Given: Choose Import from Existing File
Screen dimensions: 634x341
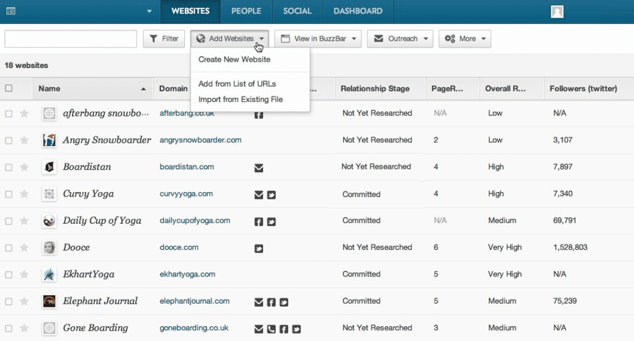Looking at the screenshot, I should click(240, 99).
